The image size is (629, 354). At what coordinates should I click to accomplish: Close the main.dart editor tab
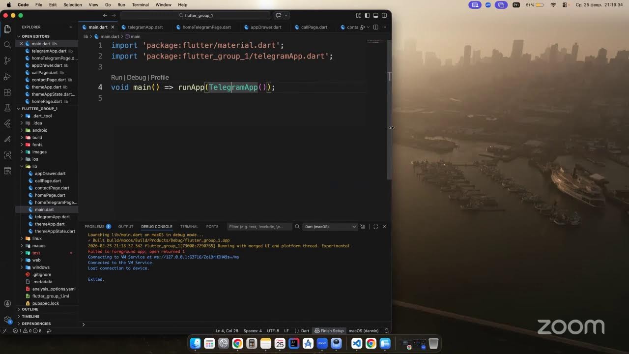[113, 27]
